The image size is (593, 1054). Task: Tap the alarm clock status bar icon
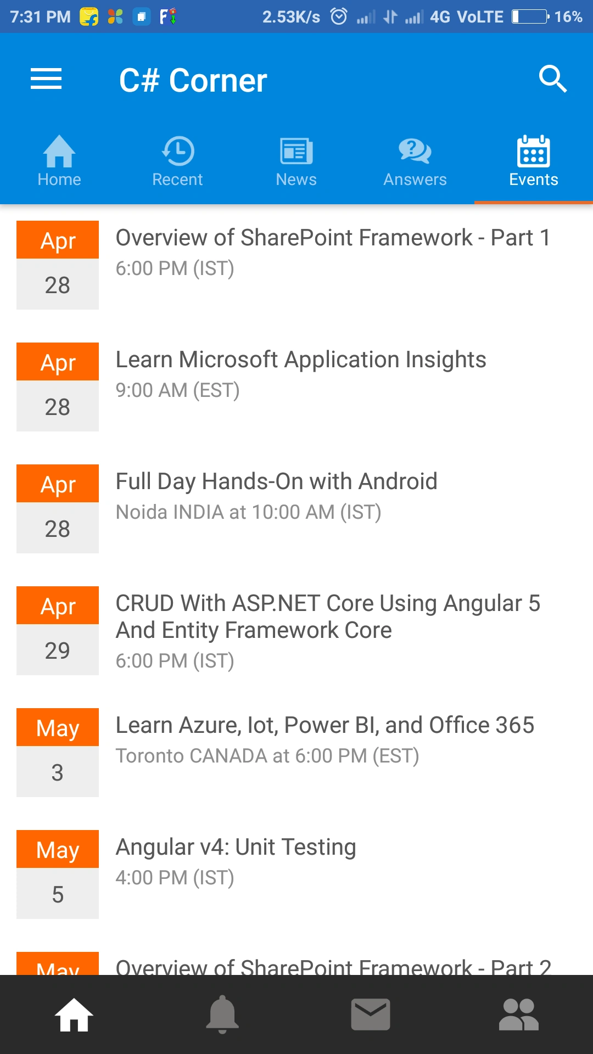click(339, 16)
